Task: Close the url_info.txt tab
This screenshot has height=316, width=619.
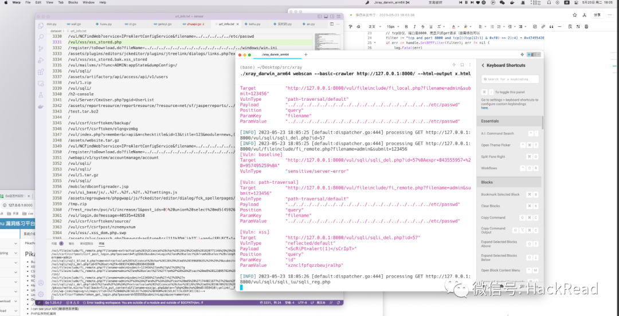Action: click(237, 24)
